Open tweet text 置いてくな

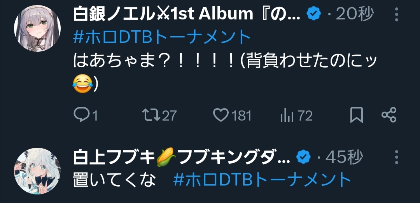click(x=114, y=180)
